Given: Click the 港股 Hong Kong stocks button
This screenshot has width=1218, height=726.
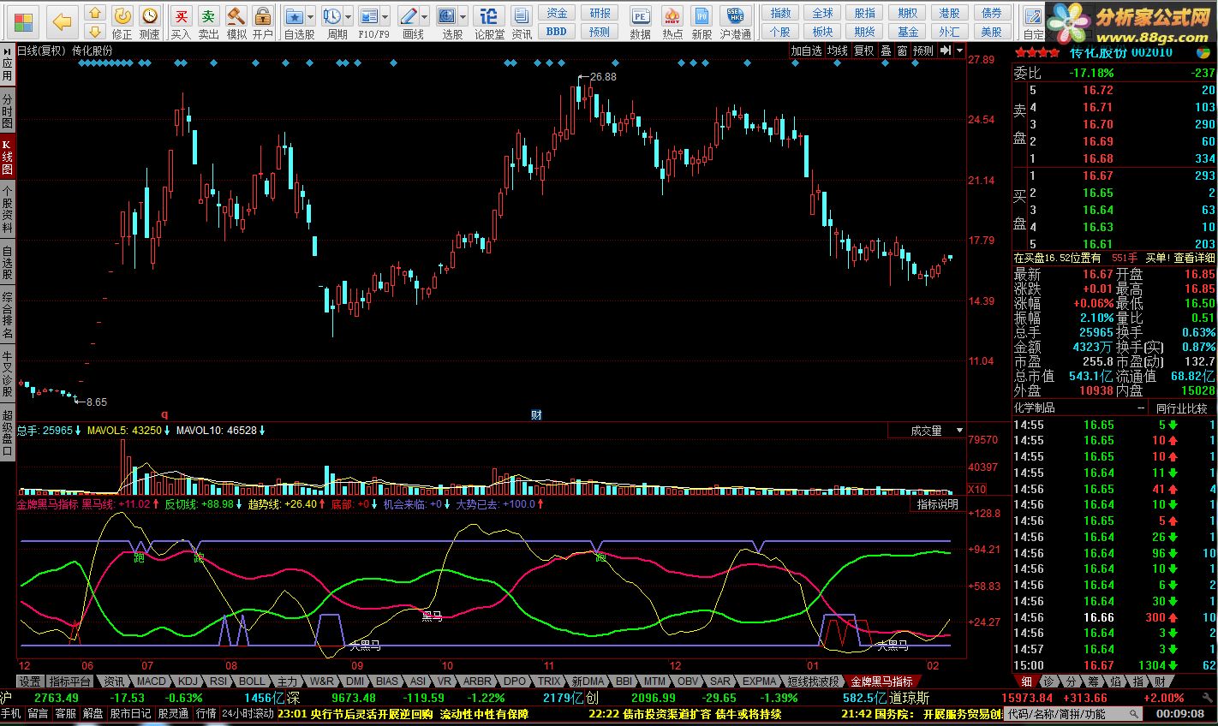Looking at the screenshot, I should 949,13.
